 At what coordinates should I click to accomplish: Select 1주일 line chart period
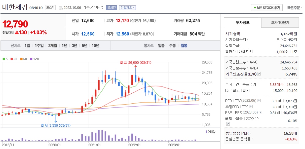point(39,46)
